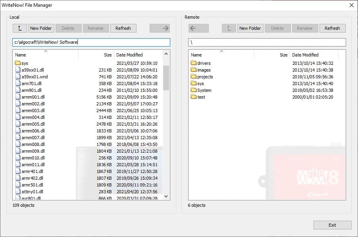Go up one folder level in Local panel

pyautogui.click(x=20, y=28)
